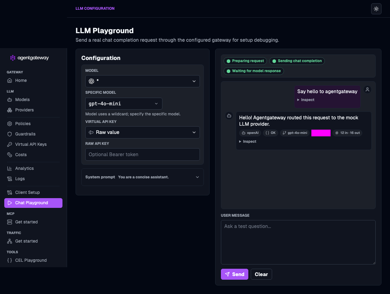Click the user avatar icon beside message

point(367,89)
